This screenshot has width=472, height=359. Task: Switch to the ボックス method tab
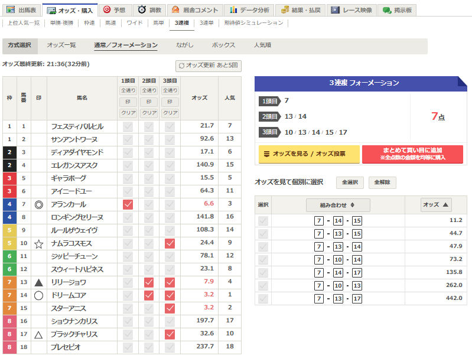point(224,45)
